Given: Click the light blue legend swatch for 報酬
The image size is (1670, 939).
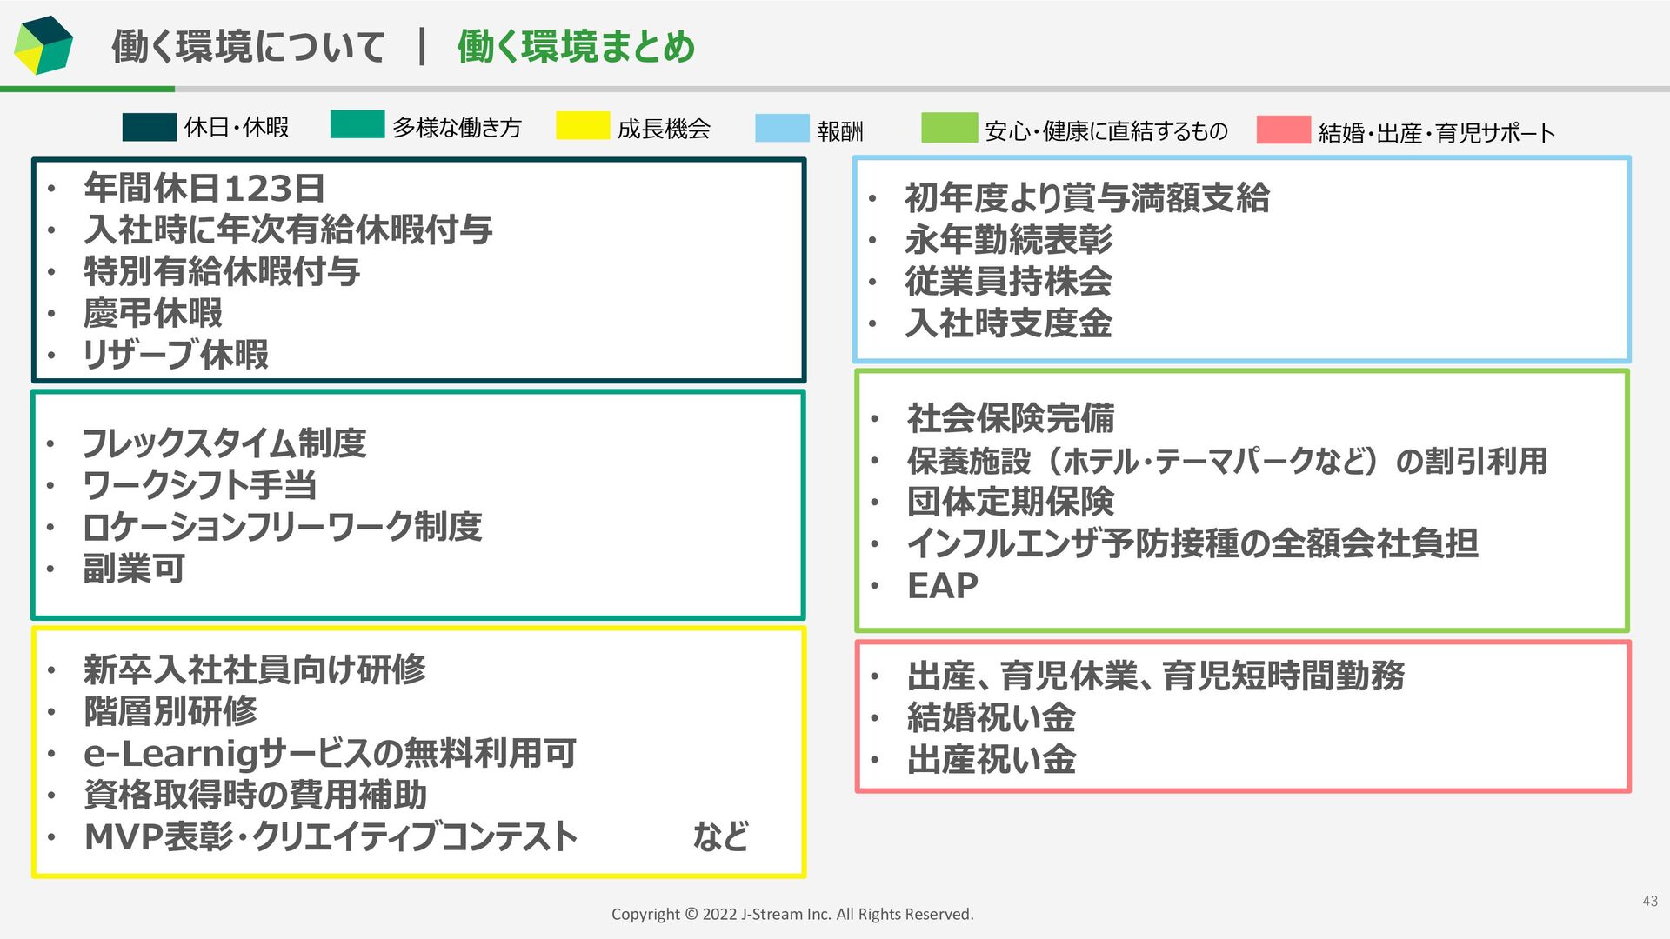Looking at the screenshot, I should pos(782,128).
